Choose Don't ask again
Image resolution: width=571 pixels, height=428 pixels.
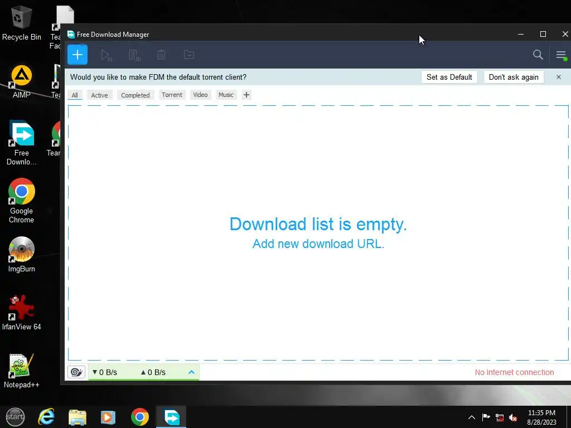514,77
